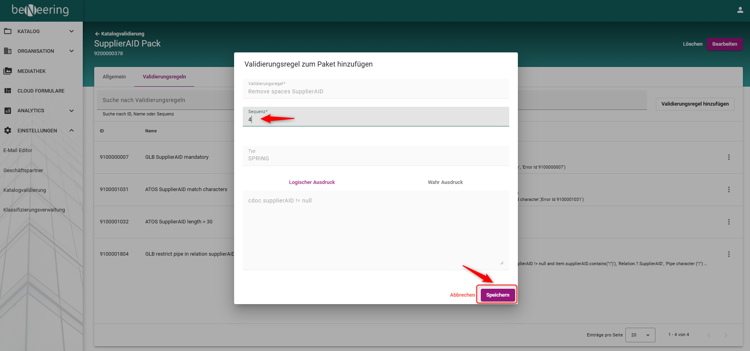Viewport: 750px width, 351px height.
Task: Click the Mediathek image icon
Action: click(7, 71)
